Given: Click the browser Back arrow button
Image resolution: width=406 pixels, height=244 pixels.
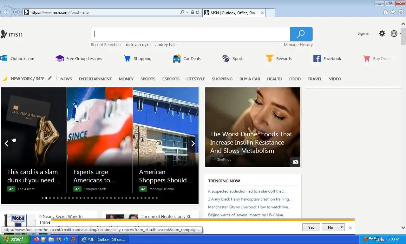Looking at the screenshot, I should click(6, 12).
